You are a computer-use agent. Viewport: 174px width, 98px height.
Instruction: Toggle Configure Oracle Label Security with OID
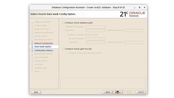pos(66,53)
